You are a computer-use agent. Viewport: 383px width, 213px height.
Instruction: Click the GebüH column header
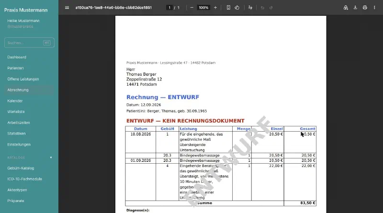tap(167, 129)
